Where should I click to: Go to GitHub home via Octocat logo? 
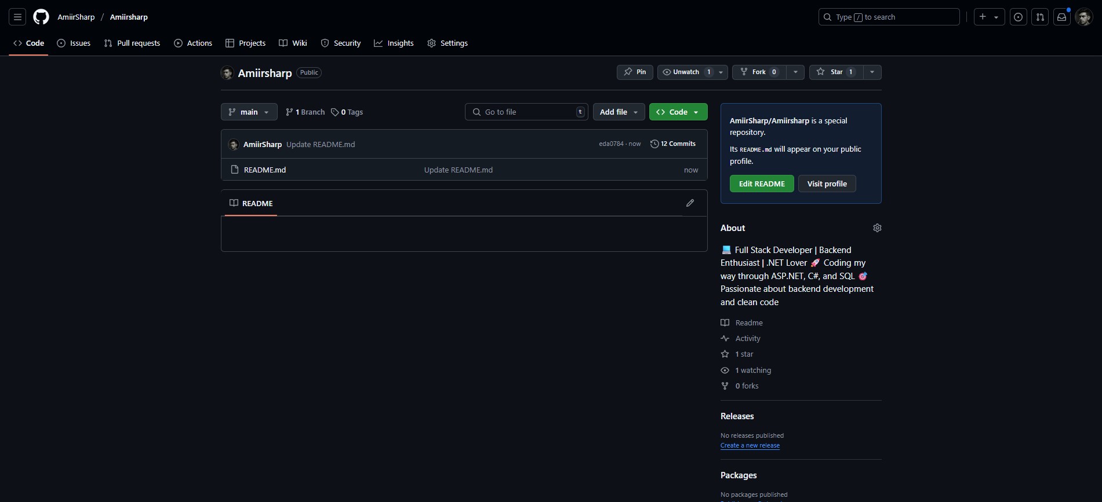(41, 17)
